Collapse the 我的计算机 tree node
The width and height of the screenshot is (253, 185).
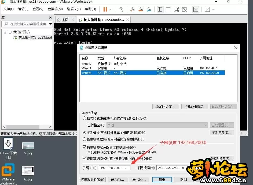pos(5,32)
